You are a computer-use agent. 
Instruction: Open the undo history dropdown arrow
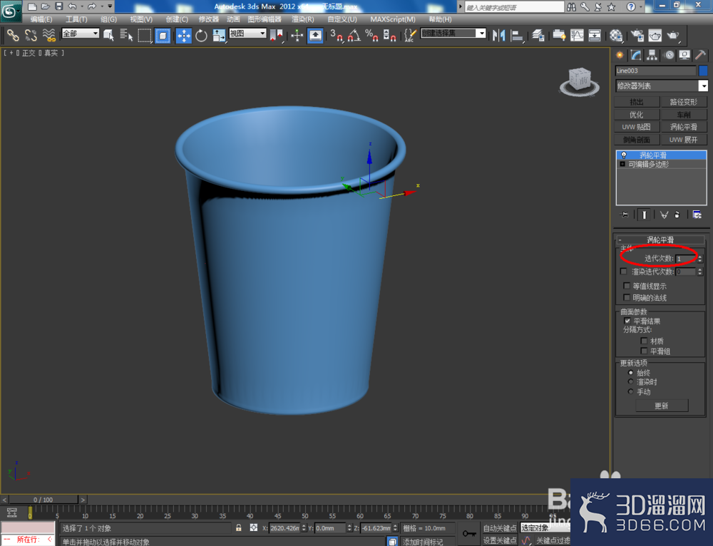pos(82,6)
